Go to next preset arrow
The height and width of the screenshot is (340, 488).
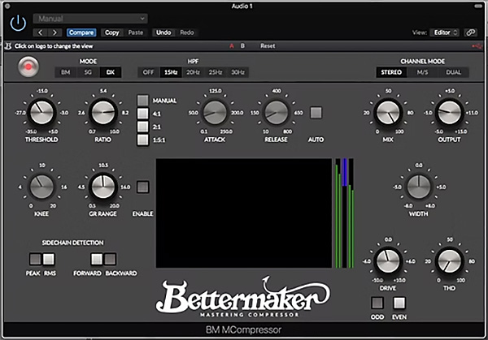click(x=54, y=32)
